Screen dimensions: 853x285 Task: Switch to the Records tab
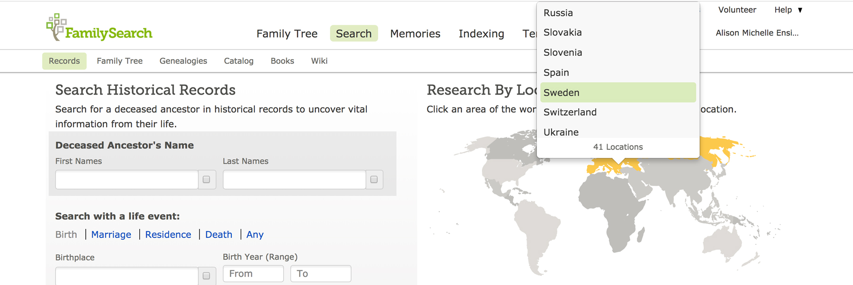(64, 61)
